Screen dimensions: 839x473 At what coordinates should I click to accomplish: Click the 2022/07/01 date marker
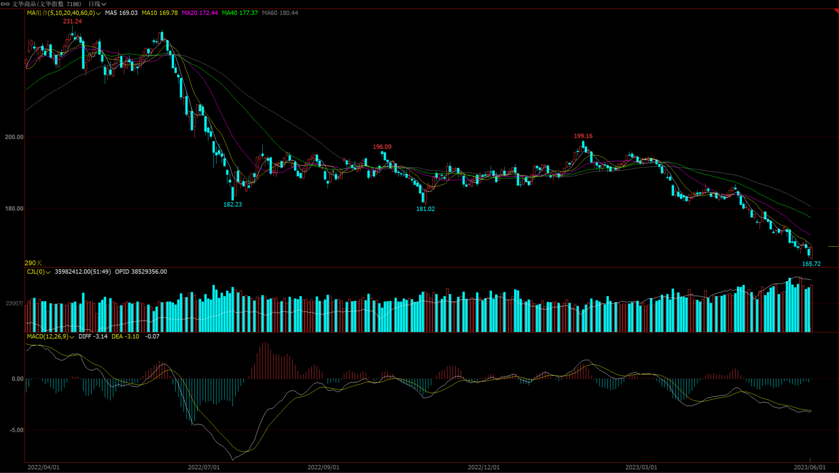tap(204, 467)
